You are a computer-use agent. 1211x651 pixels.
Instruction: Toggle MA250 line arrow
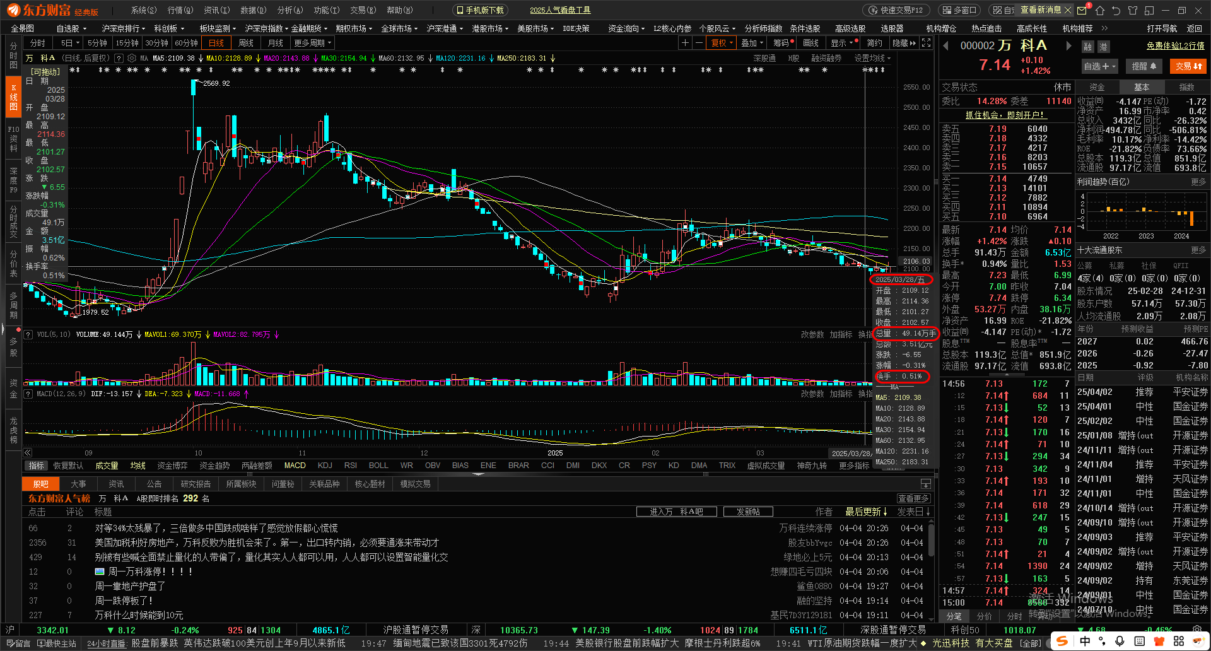pyautogui.click(x=553, y=58)
